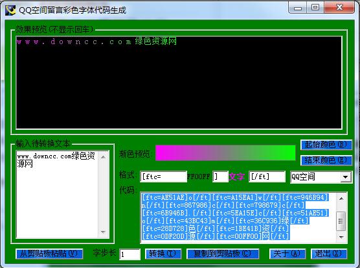
Task: Click the 绿色资源网 text in preview
Action: (155, 41)
